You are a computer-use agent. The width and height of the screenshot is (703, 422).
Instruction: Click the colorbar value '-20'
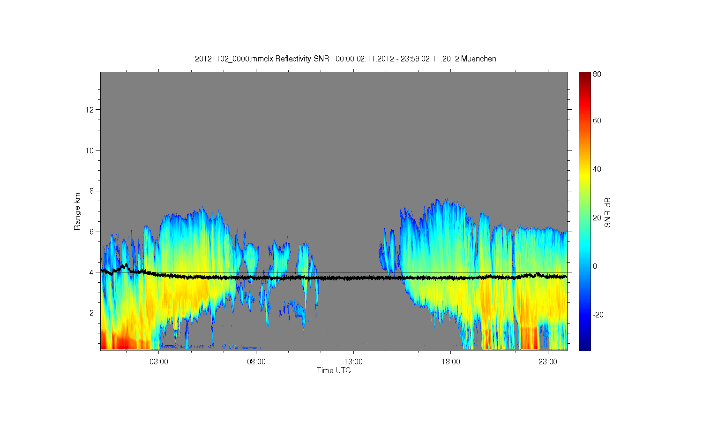[x=598, y=315]
